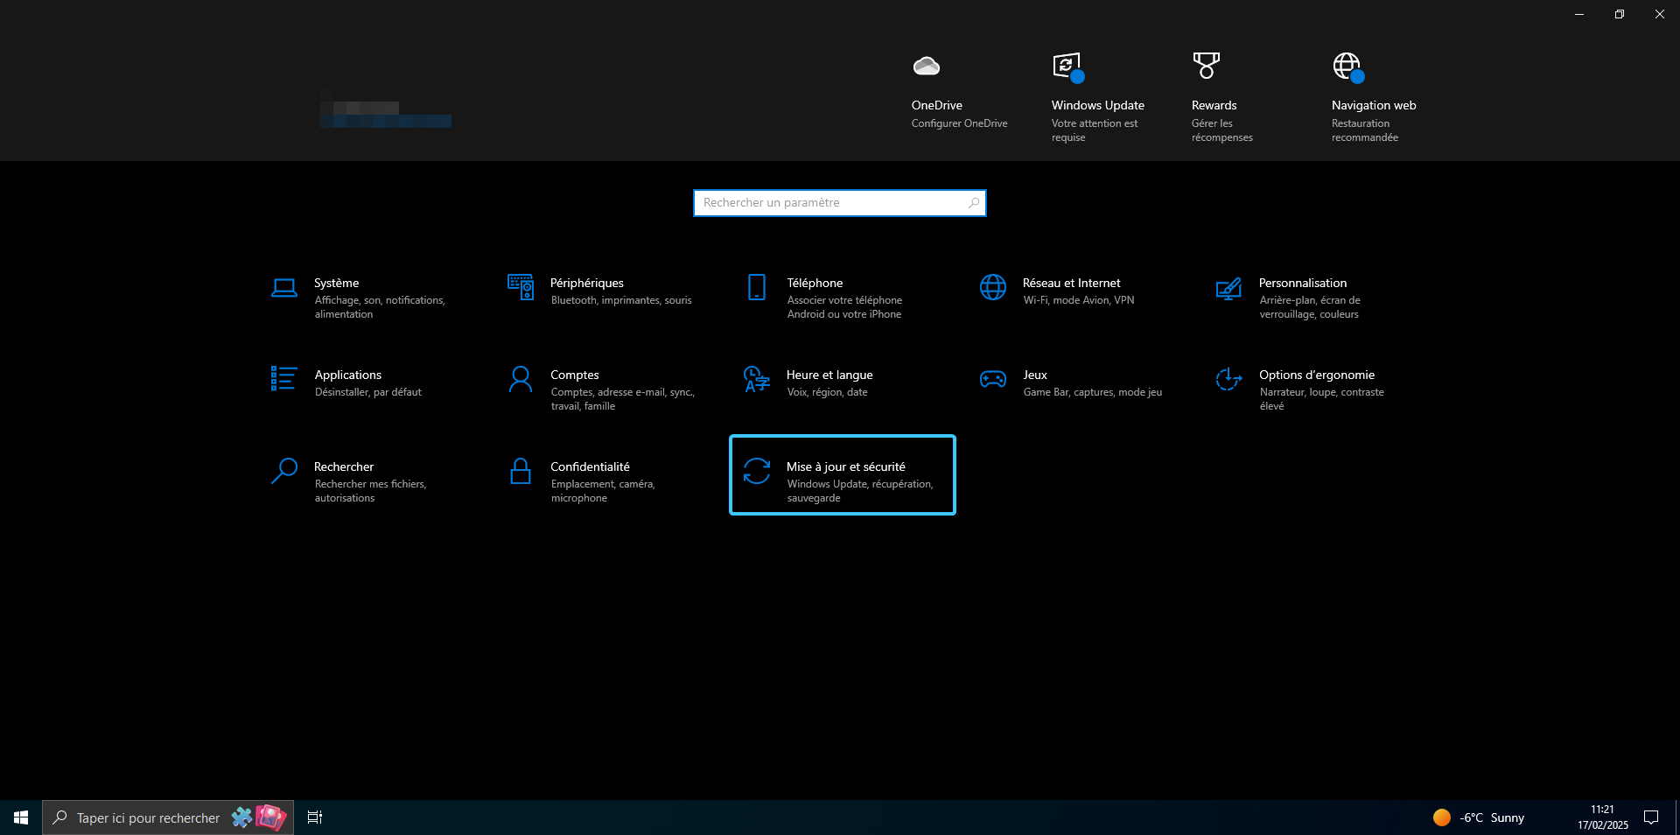Open the Téléphone settings title
Viewport: 1680px width, 835px height.
[x=815, y=283]
